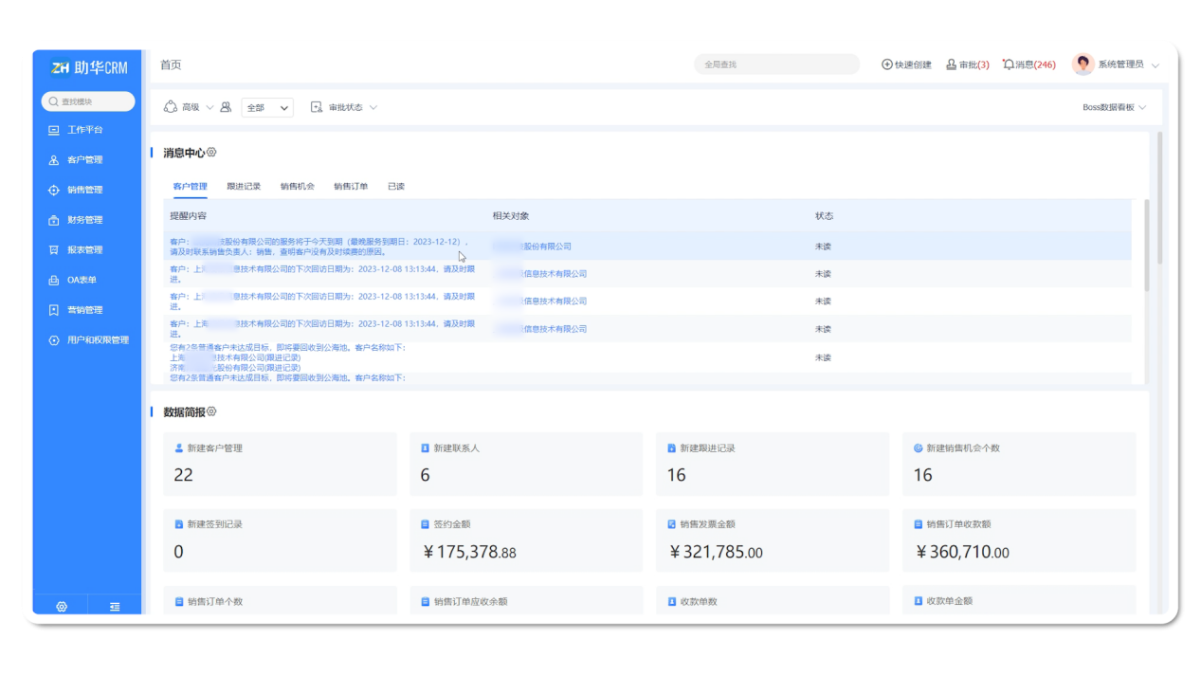1201x676 pixels.
Task: Collapse the sidebar using the menu-fold icon
Action: 115,607
